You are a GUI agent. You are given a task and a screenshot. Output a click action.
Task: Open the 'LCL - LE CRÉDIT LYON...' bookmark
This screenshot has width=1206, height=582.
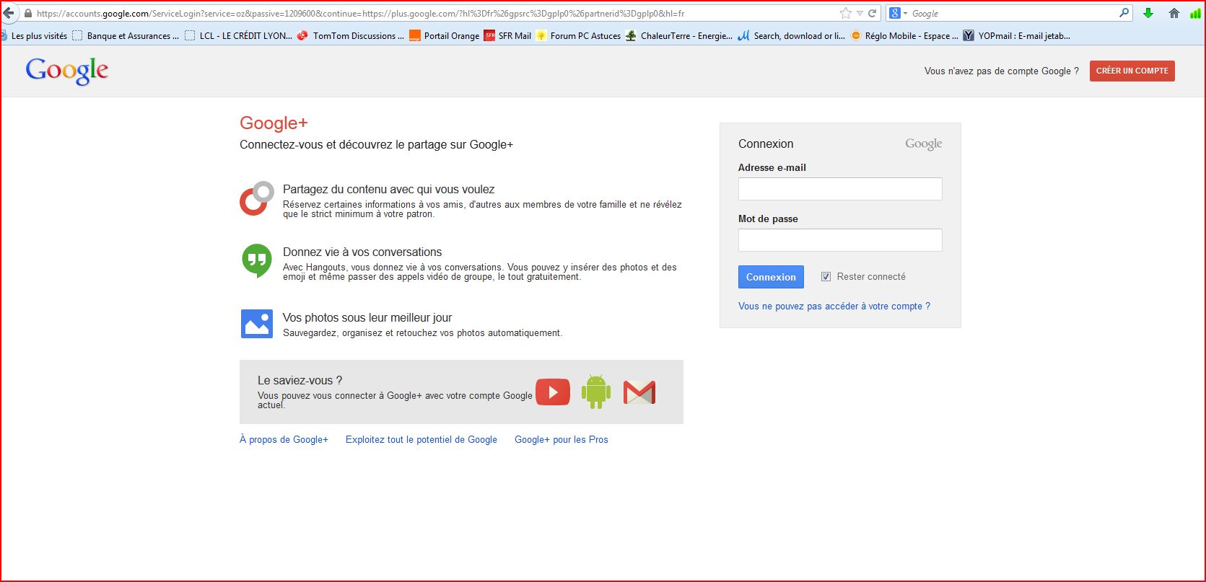238,35
